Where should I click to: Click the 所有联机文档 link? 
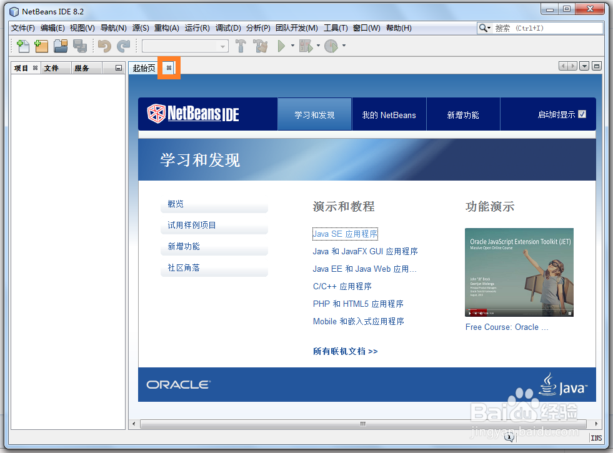[345, 351]
